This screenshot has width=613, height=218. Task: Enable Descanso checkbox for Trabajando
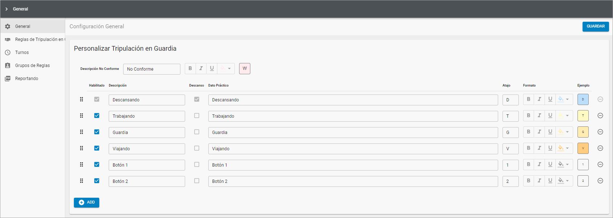click(x=197, y=116)
